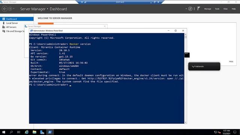Click the Git commit value 105e9a6
This screenshot has height=135, width=240.
pos(64,60)
